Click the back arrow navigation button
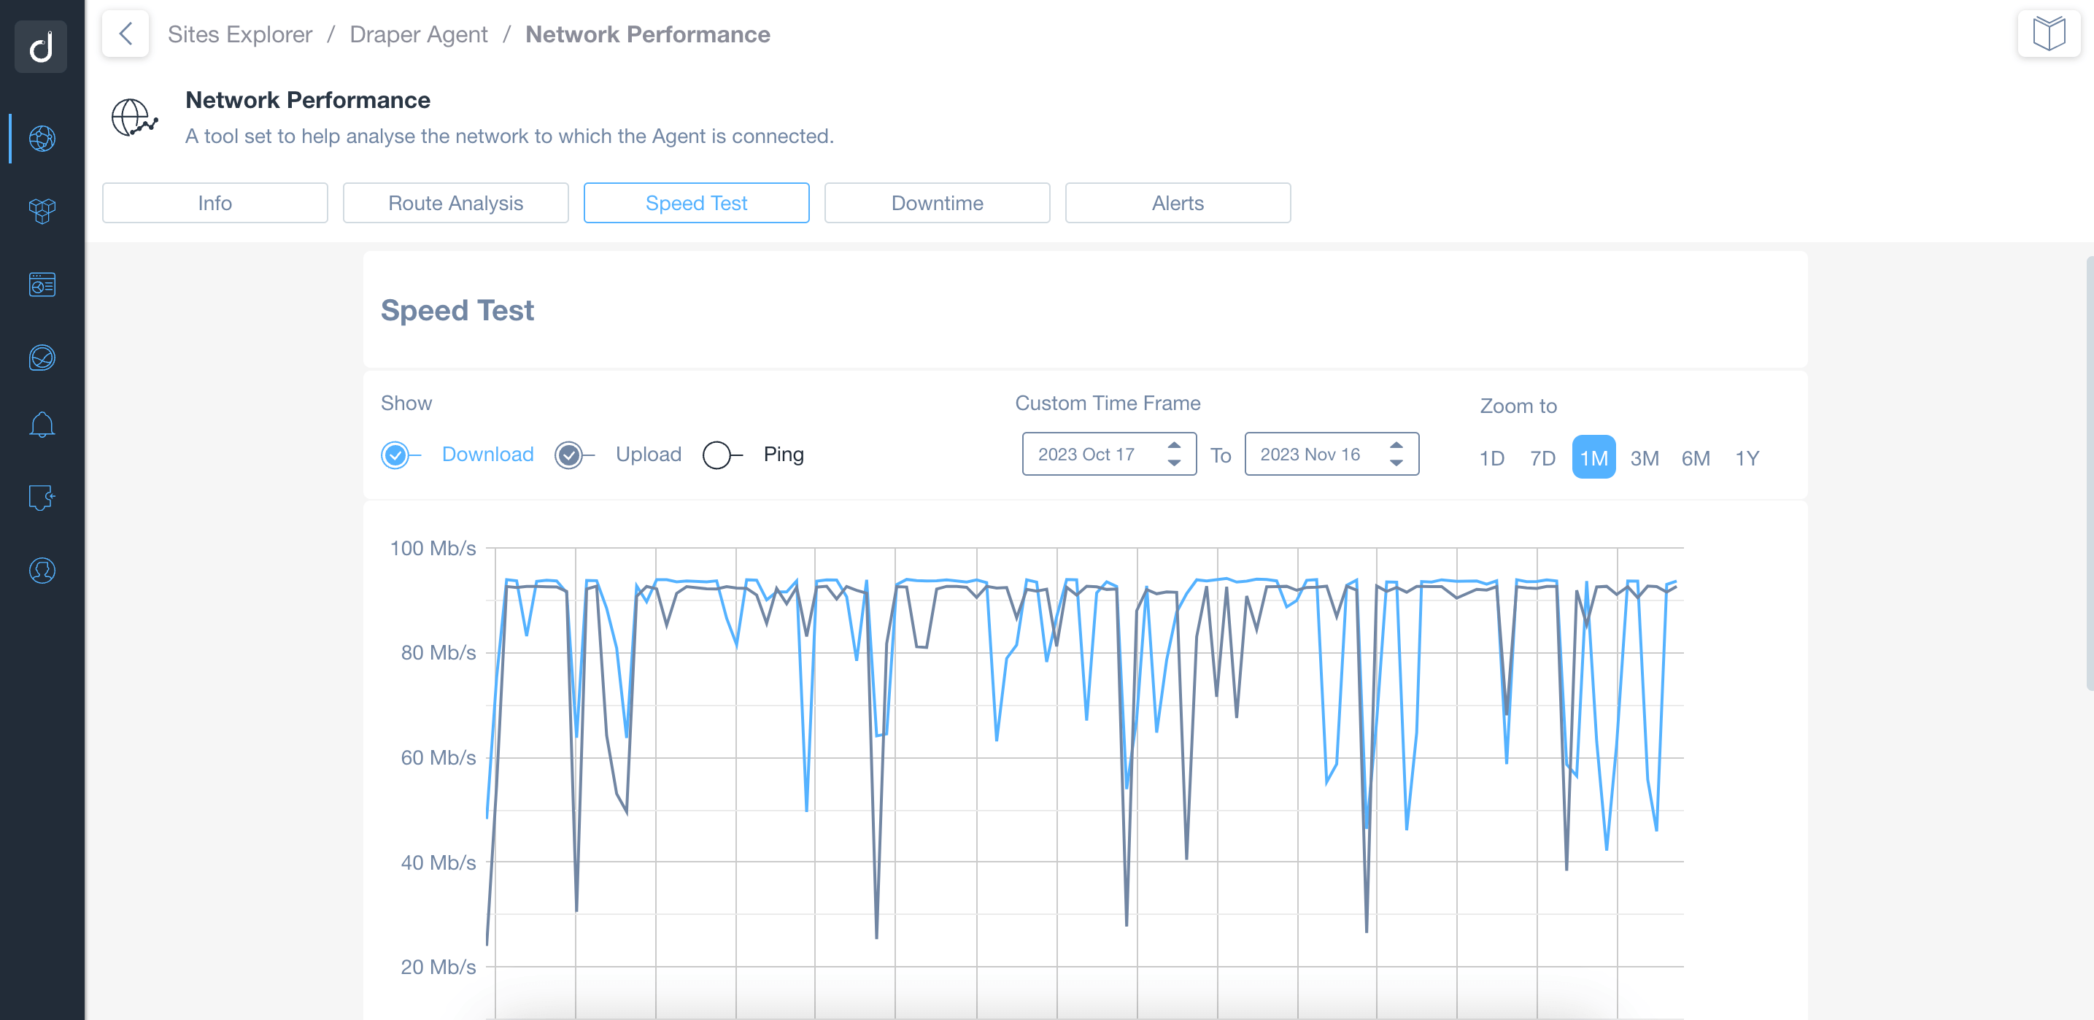This screenshot has width=2094, height=1020. click(127, 34)
